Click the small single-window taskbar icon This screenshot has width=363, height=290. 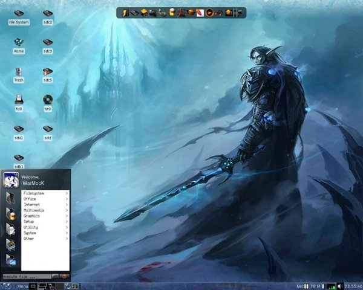tap(33, 286)
